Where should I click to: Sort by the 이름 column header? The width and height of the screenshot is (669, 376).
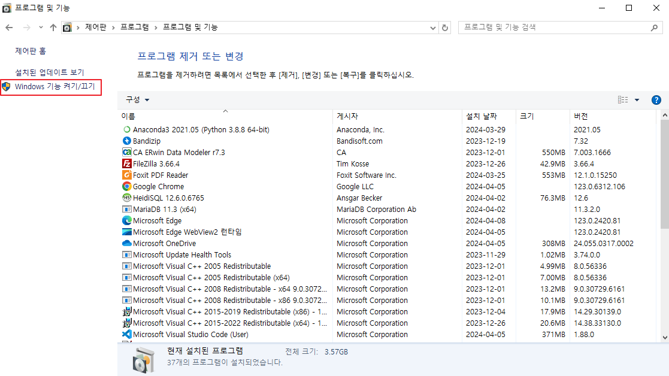(x=225, y=116)
